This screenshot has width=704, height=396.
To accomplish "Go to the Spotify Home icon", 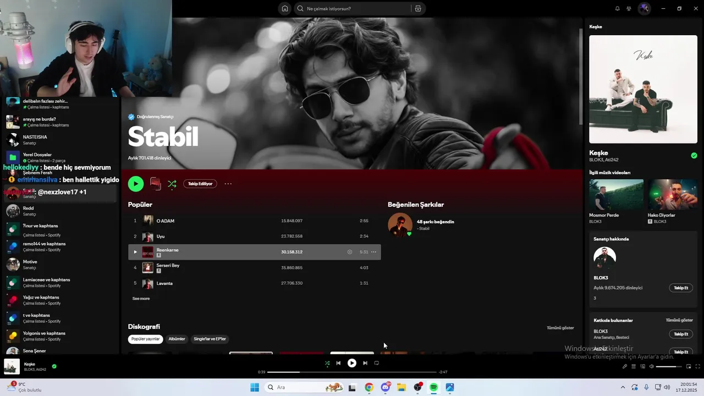I will click(x=284, y=9).
